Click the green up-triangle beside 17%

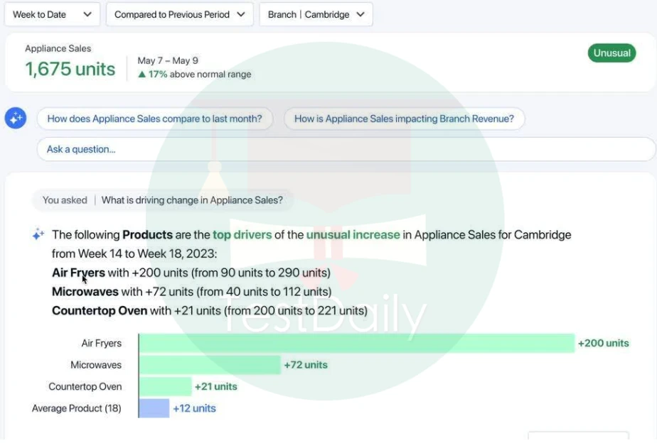(x=141, y=75)
